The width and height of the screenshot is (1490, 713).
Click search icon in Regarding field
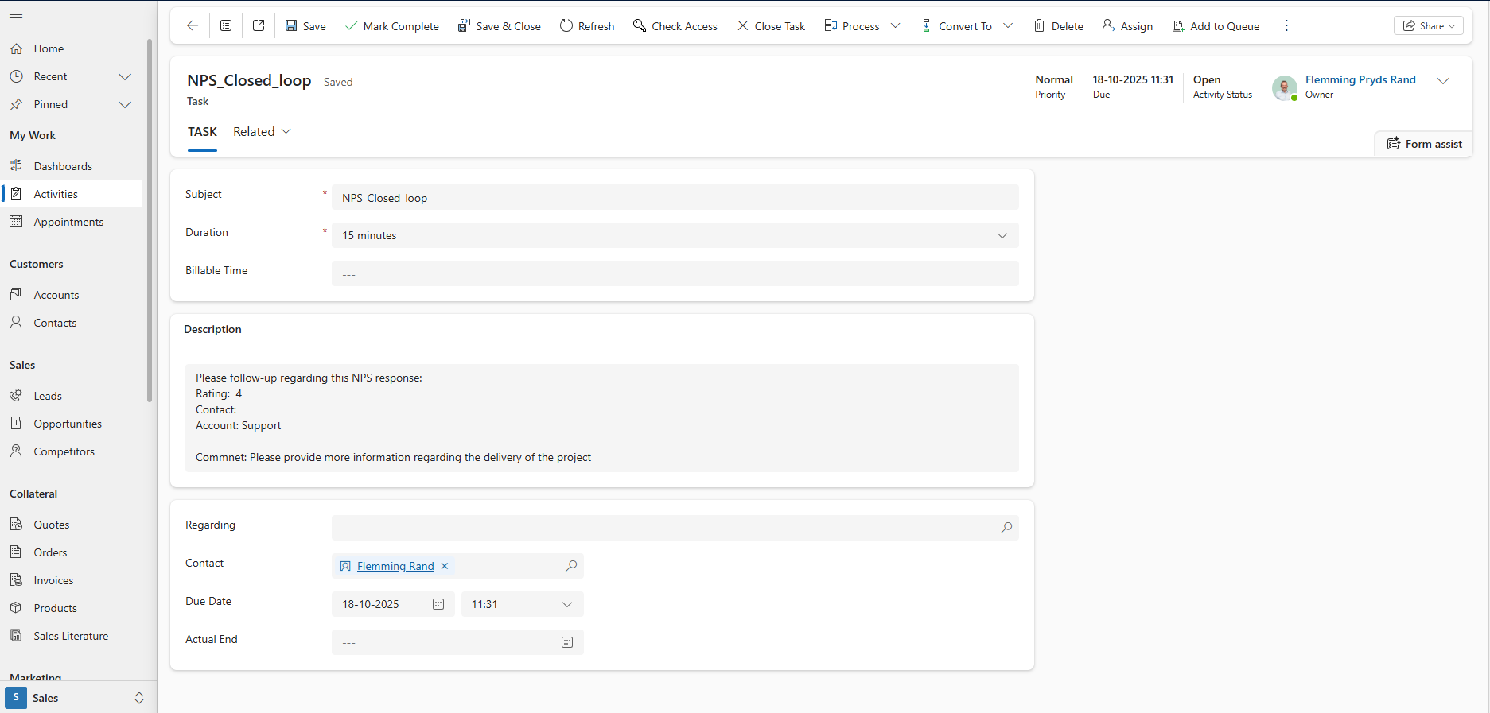coord(1006,528)
